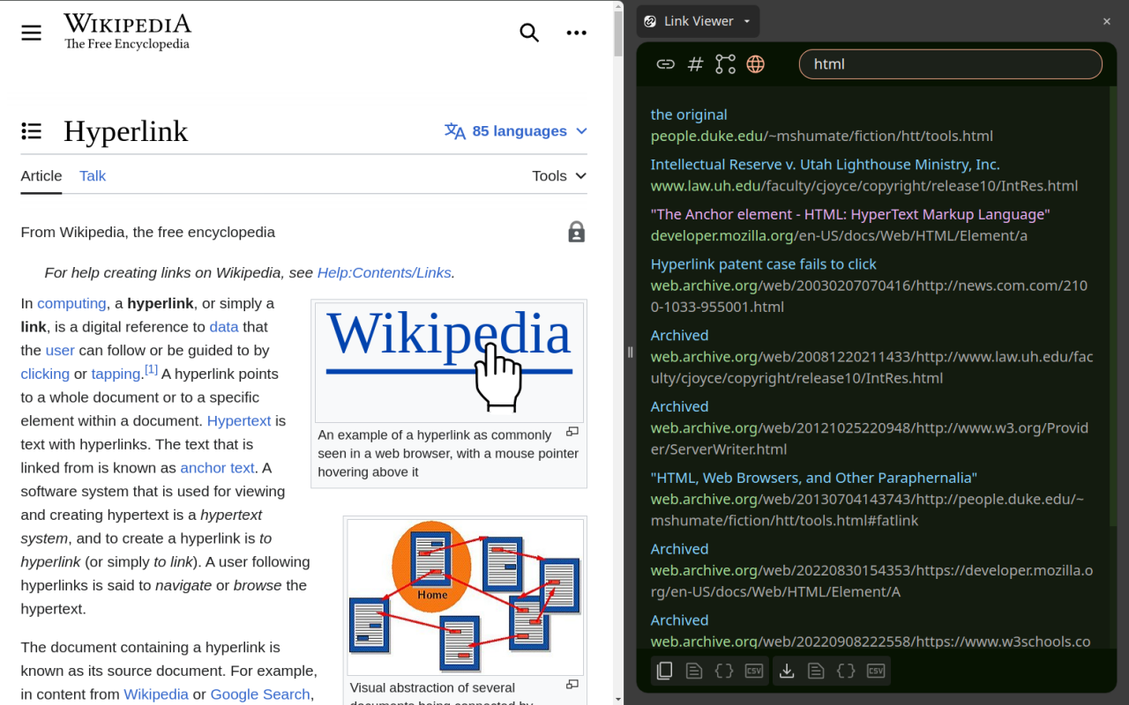Open the Wikipedia more options ellipsis menu
The height and width of the screenshot is (705, 1129).
tap(577, 33)
